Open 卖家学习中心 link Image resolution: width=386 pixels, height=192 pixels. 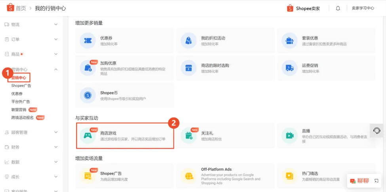click(363, 8)
